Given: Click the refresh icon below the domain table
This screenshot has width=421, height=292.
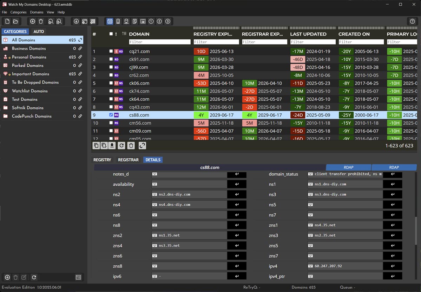Looking at the screenshot, I should (121, 145).
